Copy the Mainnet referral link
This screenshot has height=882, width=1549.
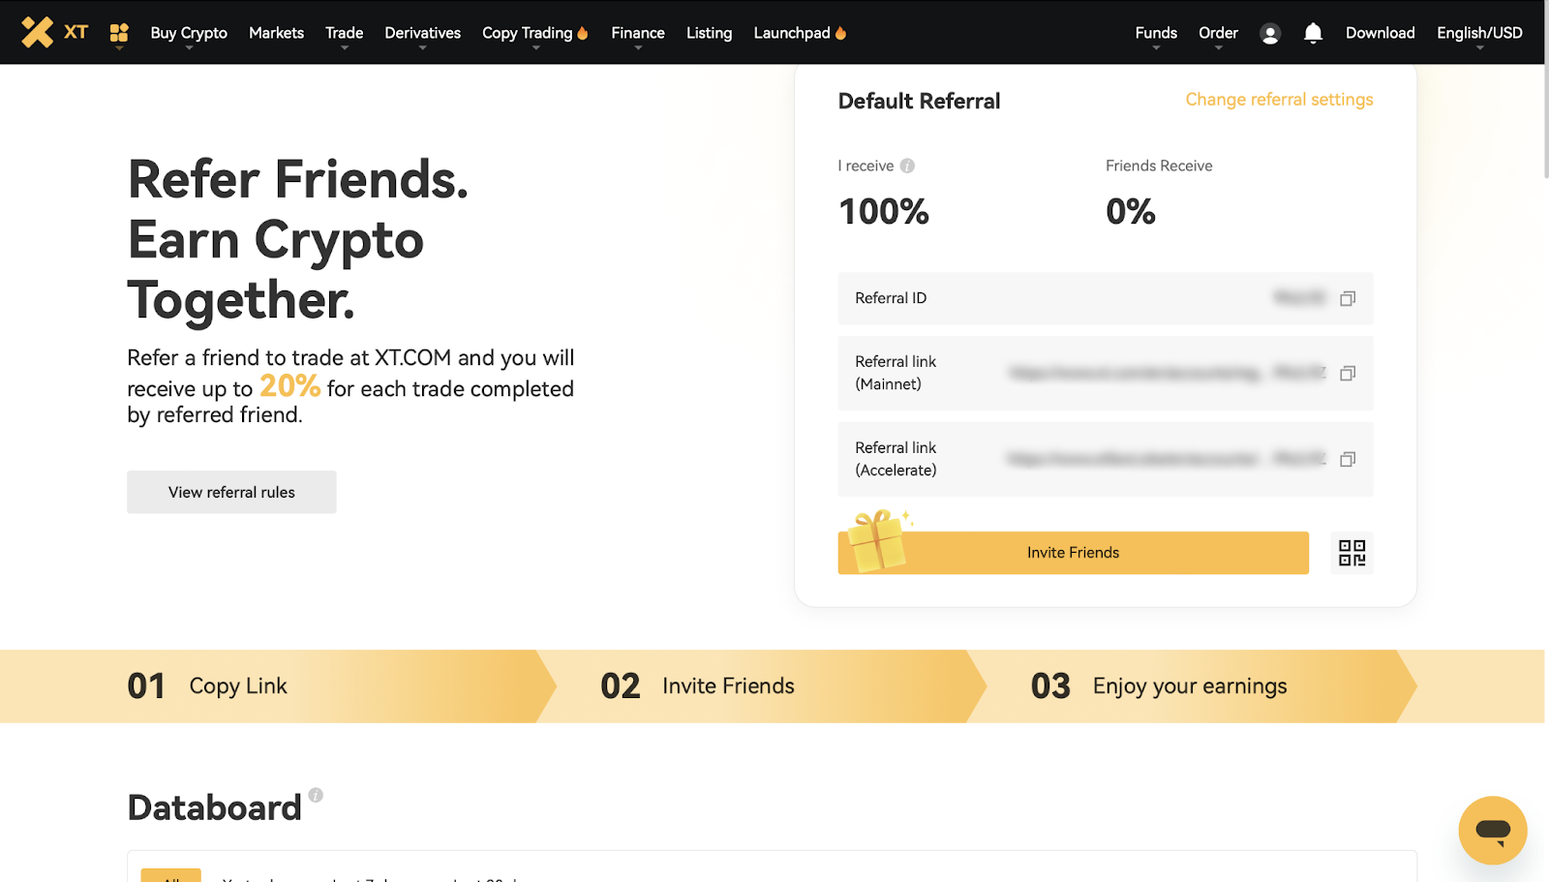coord(1347,374)
